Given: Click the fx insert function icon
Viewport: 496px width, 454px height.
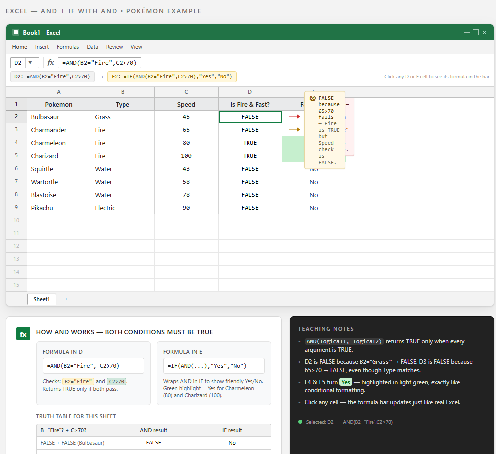Looking at the screenshot, I should coord(50,63).
